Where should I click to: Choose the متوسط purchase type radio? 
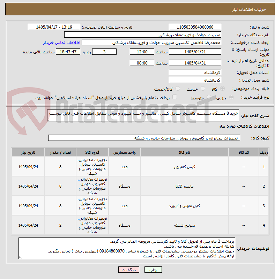coord(209,97)
